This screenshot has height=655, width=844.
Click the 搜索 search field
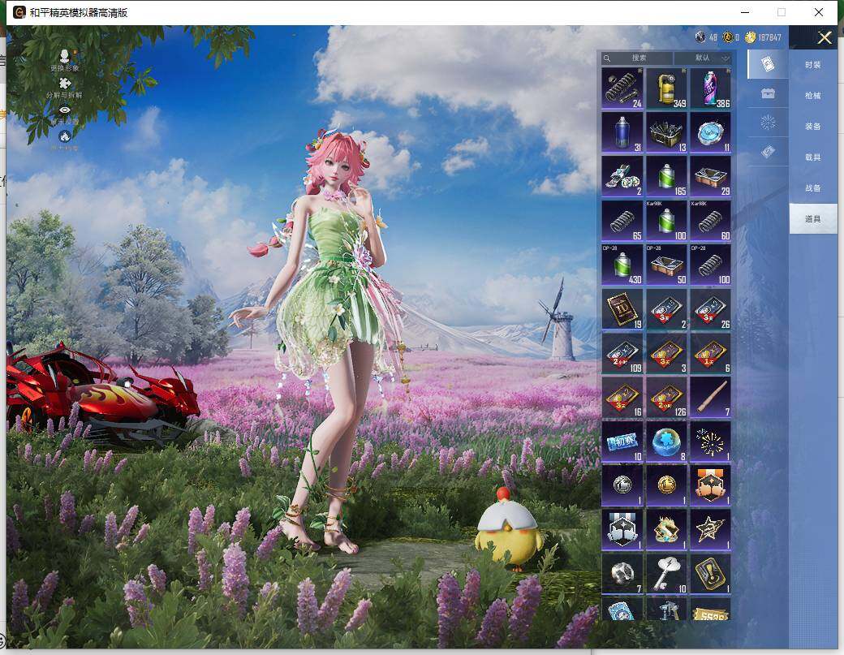(x=638, y=58)
